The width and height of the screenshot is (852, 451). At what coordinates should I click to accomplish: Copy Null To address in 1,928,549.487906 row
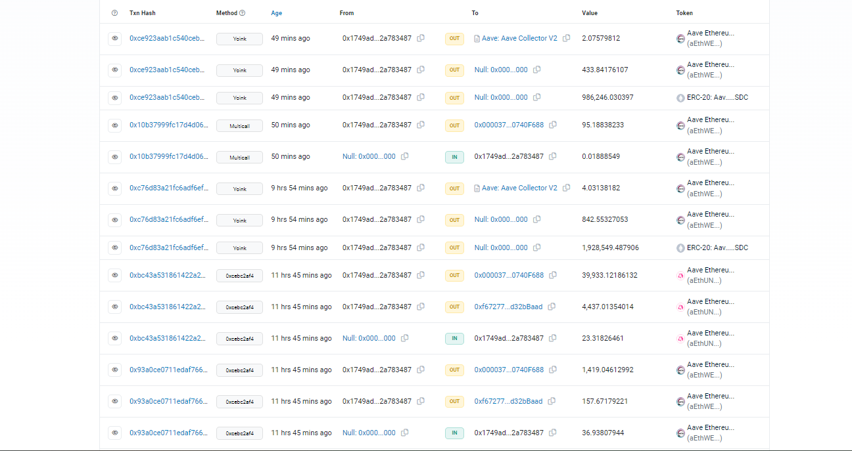537,247
